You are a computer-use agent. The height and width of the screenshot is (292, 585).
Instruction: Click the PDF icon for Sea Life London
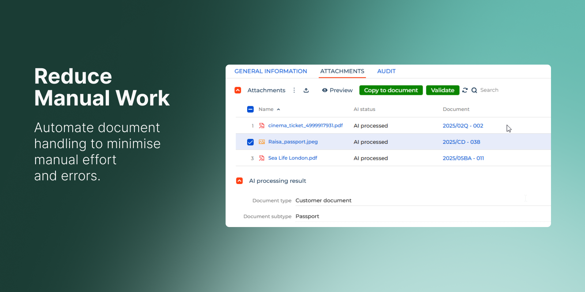coord(262,158)
